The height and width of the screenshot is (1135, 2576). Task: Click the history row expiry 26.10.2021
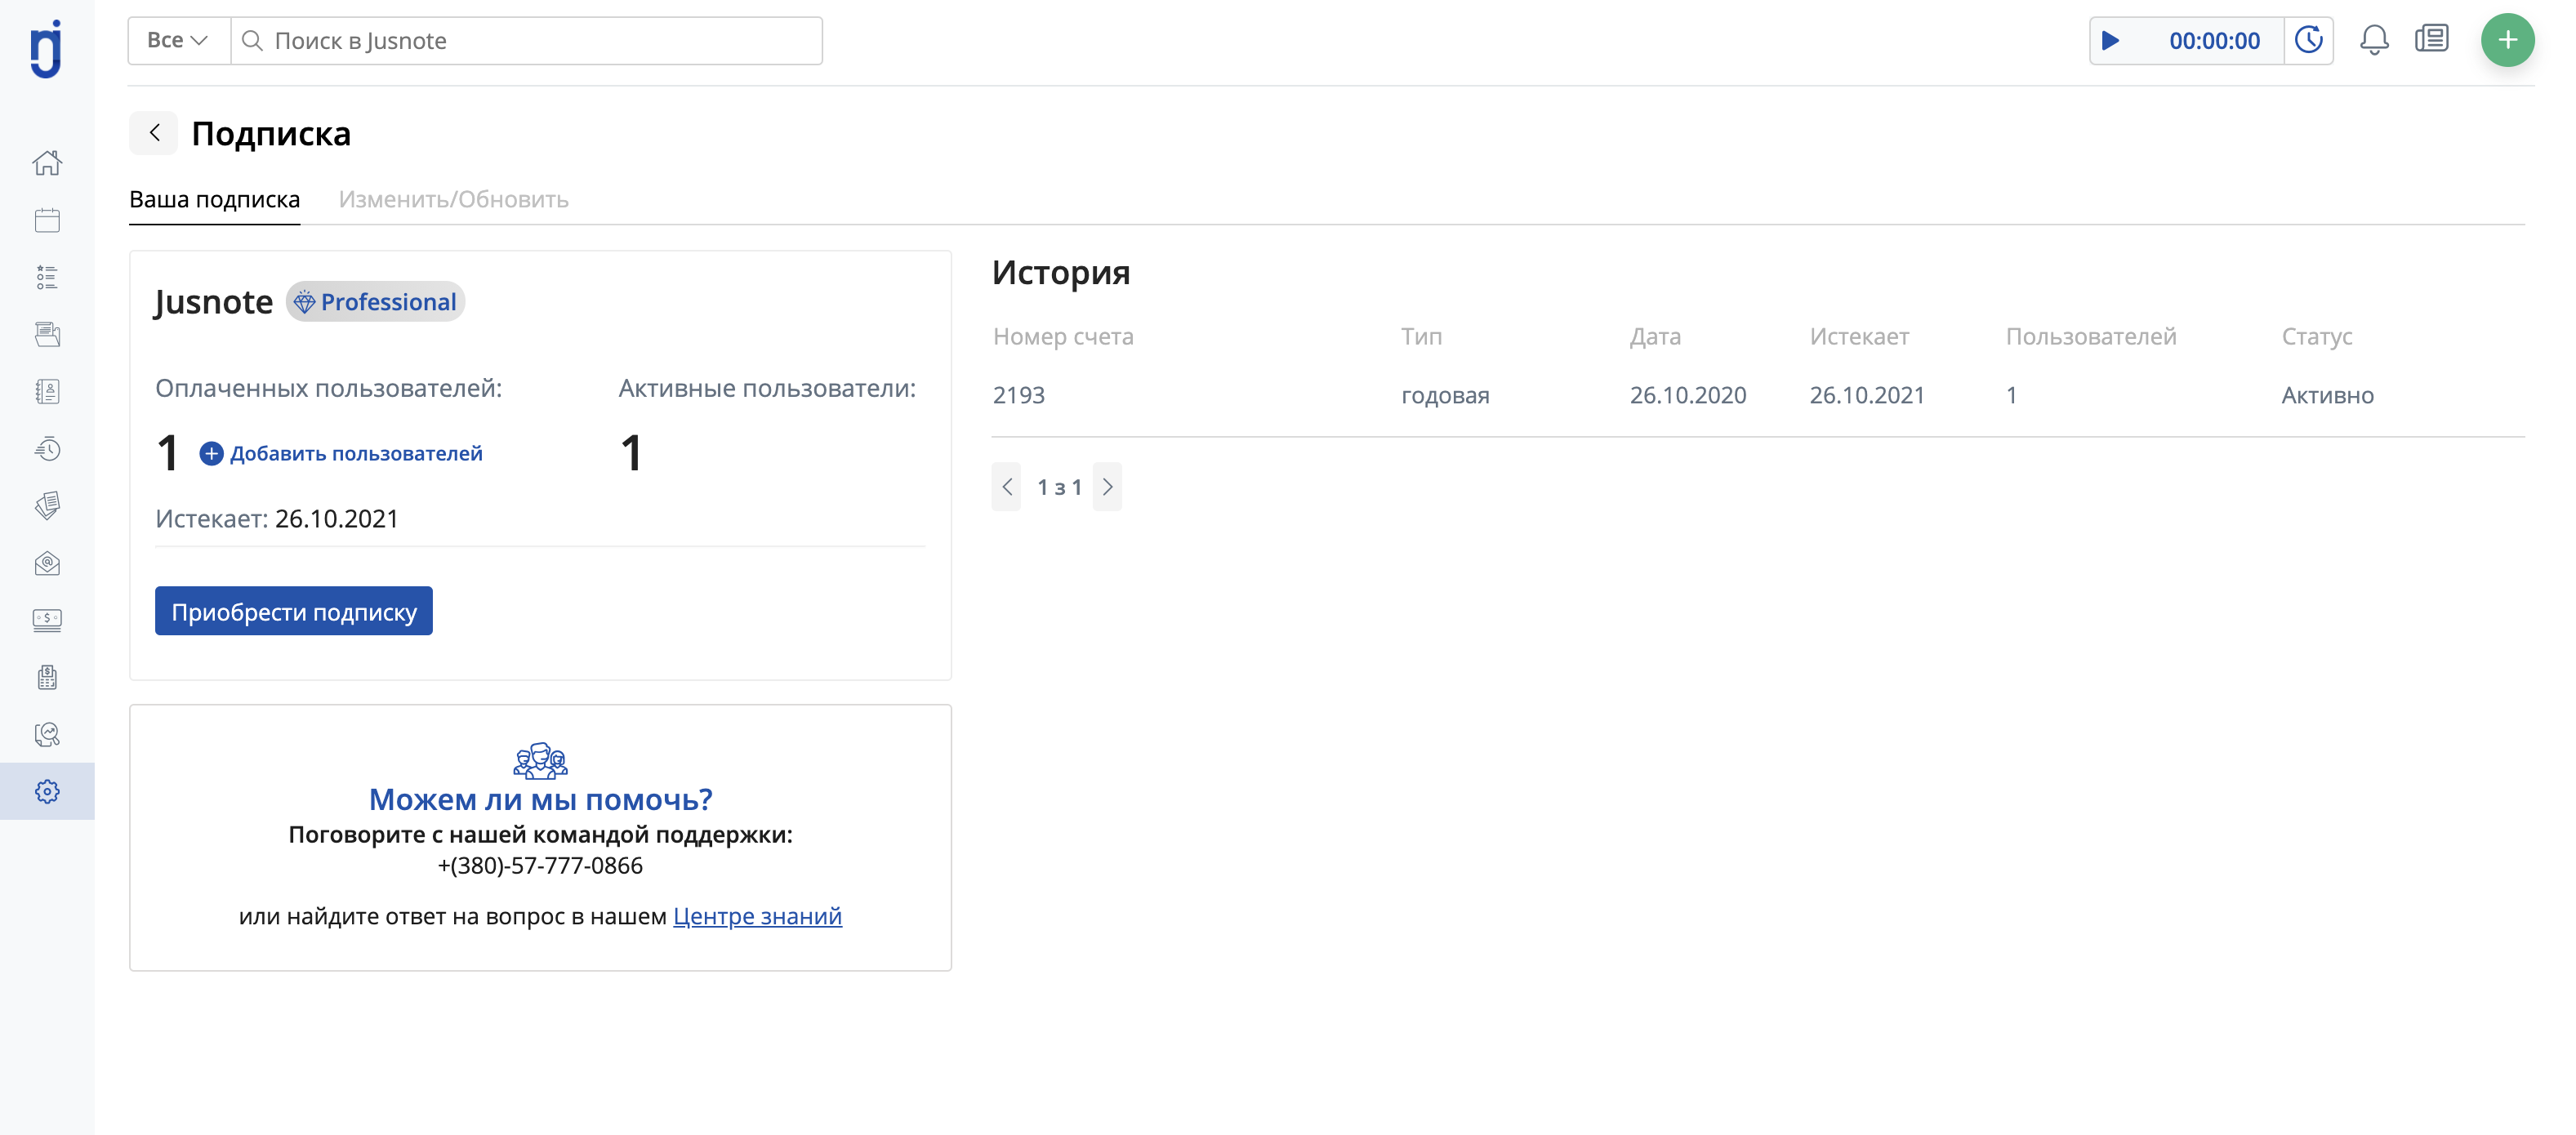click(x=1867, y=395)
